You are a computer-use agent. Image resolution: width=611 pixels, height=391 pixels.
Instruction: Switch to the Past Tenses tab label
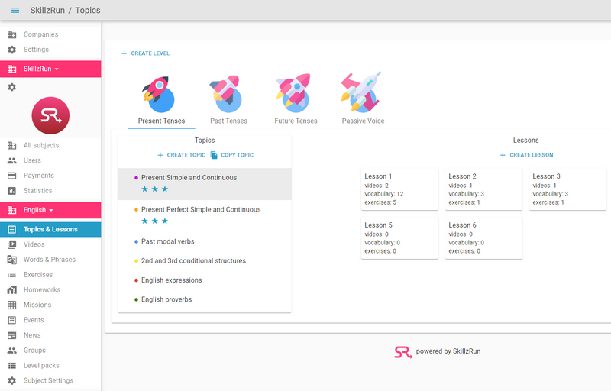[228, 121]
